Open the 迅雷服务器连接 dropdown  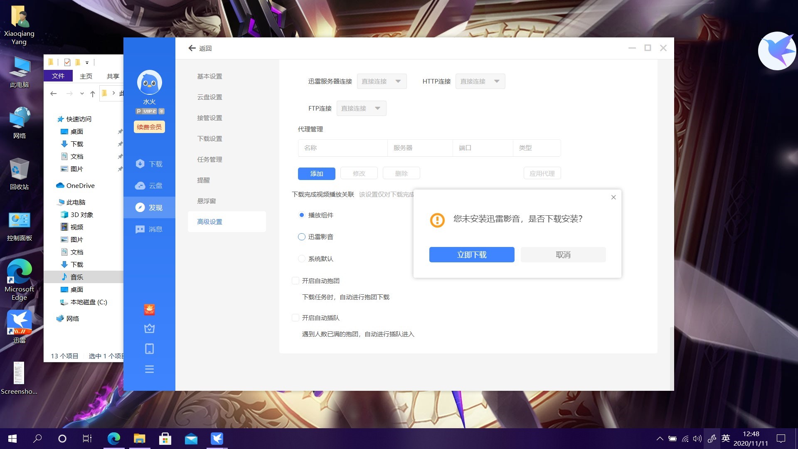(382, 81)
